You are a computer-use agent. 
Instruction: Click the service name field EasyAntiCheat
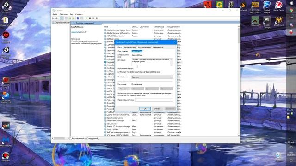[x=137, y=51]
